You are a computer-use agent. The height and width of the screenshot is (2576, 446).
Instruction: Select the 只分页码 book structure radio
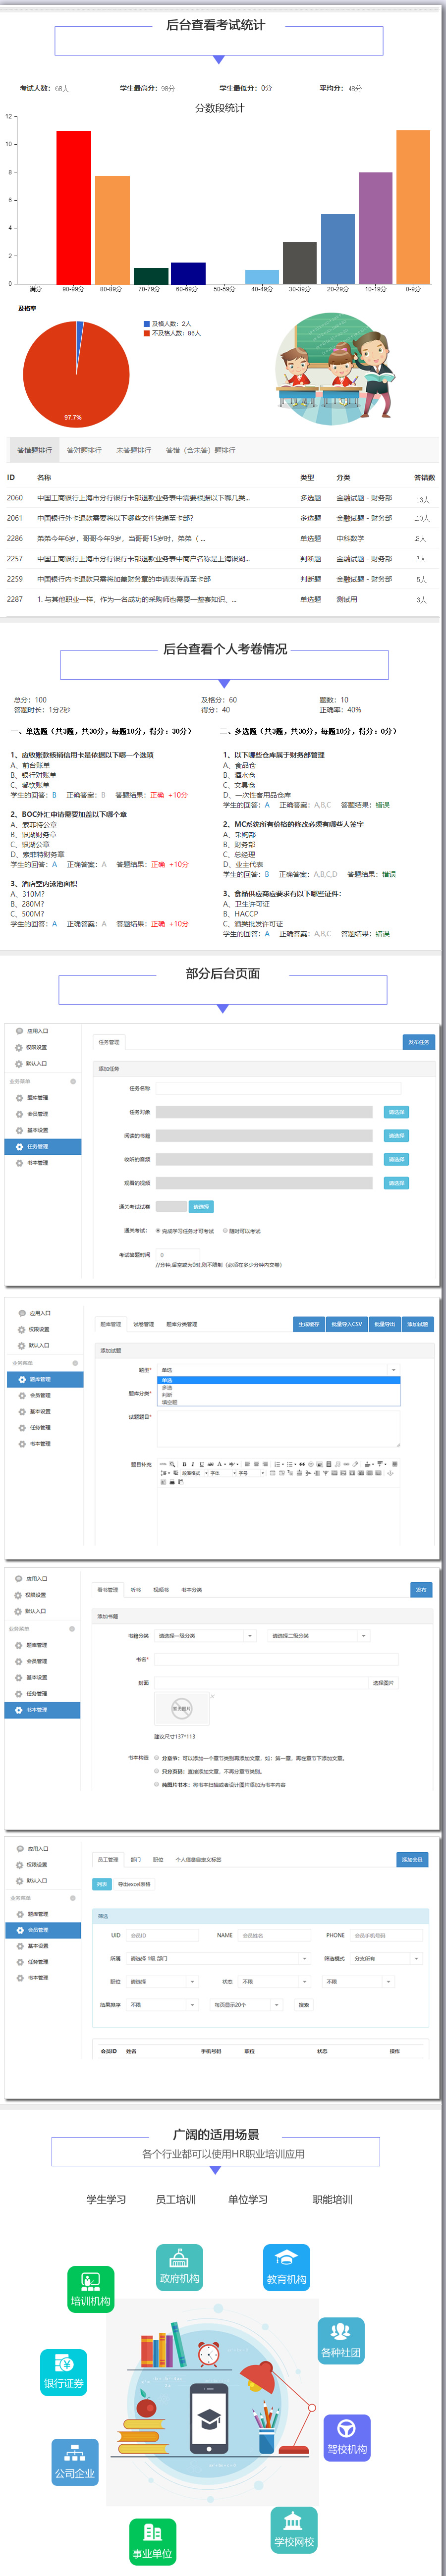[157, 1771]
